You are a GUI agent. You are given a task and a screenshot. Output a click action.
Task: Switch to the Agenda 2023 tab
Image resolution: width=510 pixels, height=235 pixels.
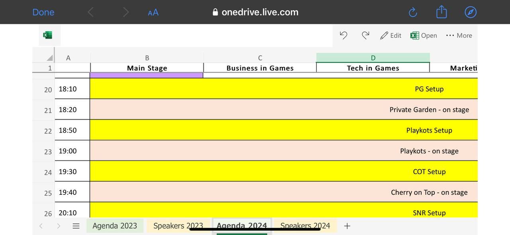point(115,226)
